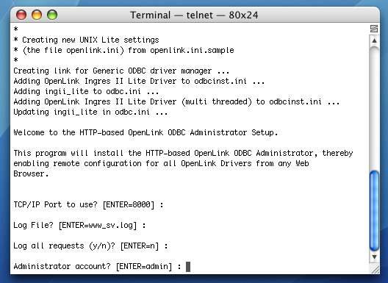
Task: Click the split pane icon above scrollbar
Action: pyautogui.click(x=374, y=29)
